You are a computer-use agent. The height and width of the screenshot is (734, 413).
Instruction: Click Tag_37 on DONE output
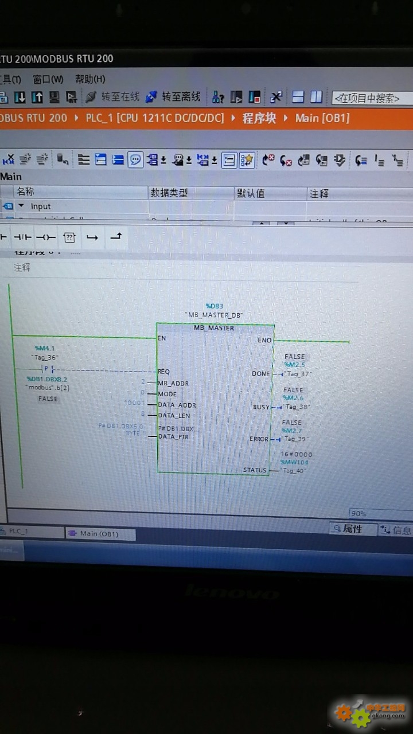coord(298,374)
